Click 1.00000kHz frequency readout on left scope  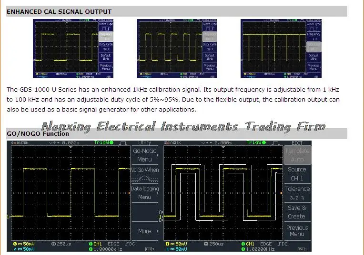(106, 249)
